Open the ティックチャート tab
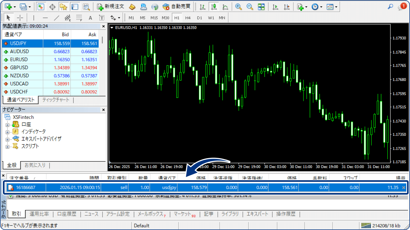The image size is (410, 230). click(56, 100)
